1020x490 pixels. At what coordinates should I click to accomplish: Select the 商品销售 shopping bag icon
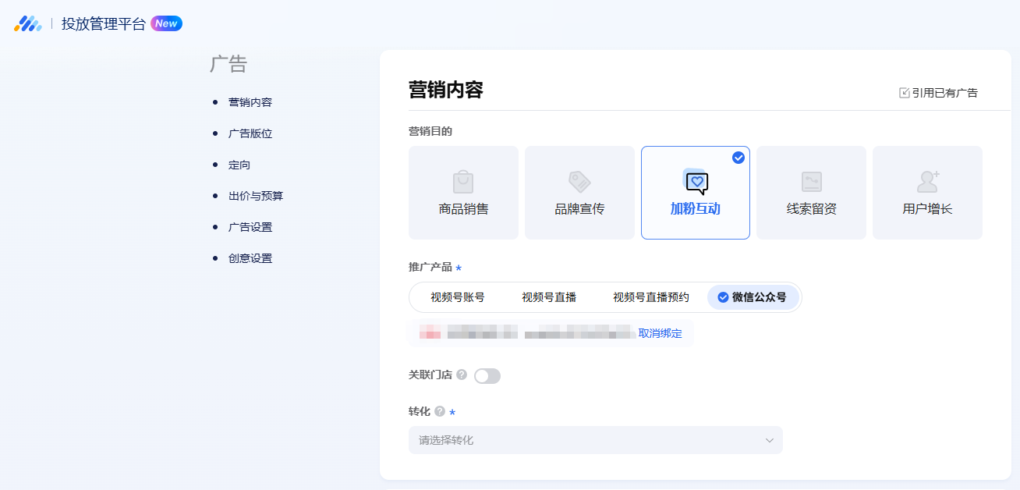click(x=463, y=182)
